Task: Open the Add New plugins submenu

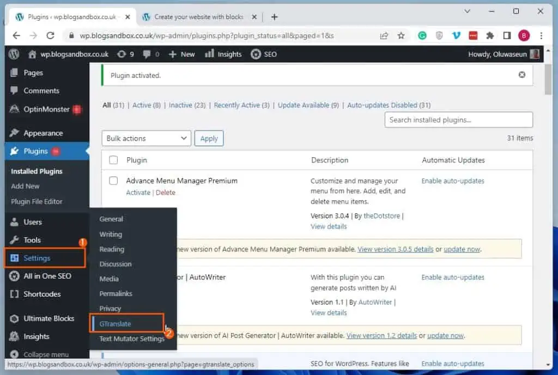Action: click(25, 186)
